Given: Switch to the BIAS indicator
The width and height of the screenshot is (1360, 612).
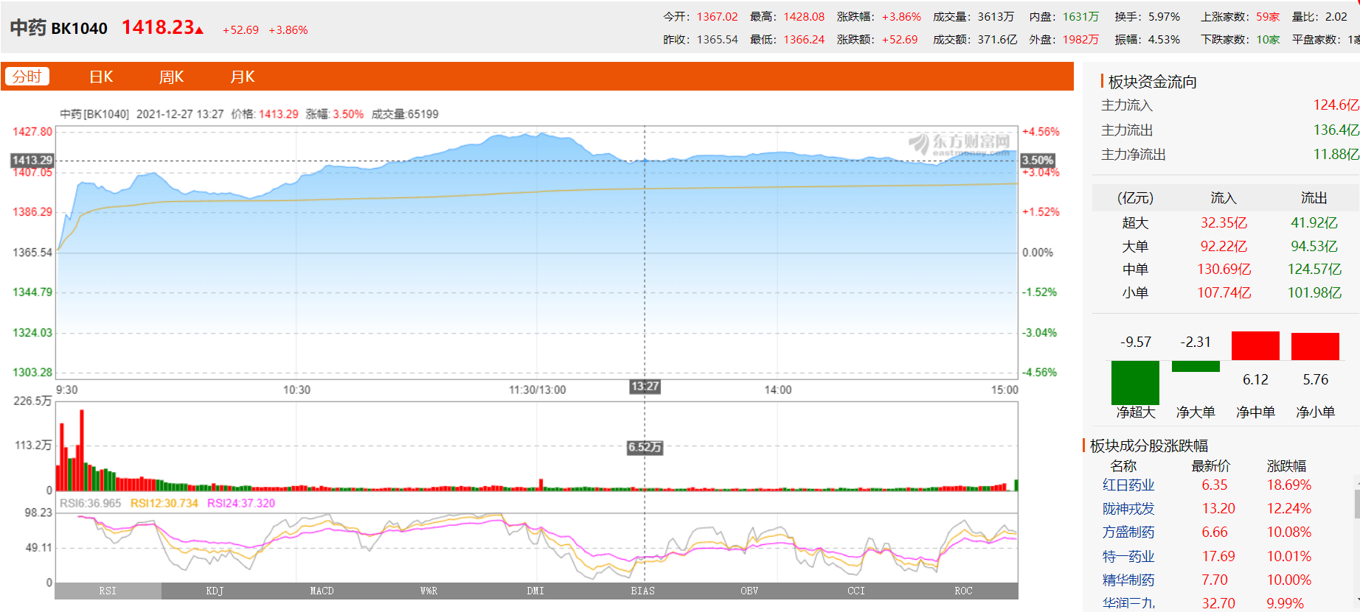Looking at the screenshot, I should tap(642, 591).
